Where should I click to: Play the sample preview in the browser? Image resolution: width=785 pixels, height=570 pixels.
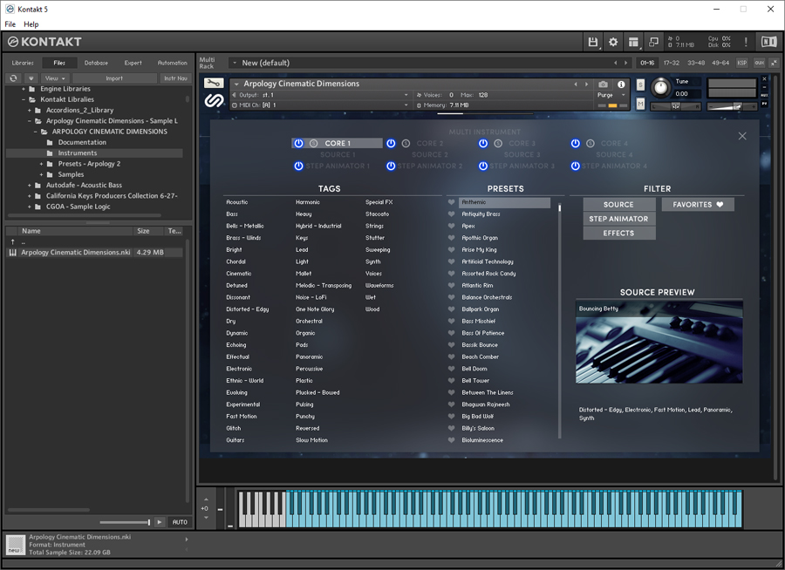[x=160, y=522]
